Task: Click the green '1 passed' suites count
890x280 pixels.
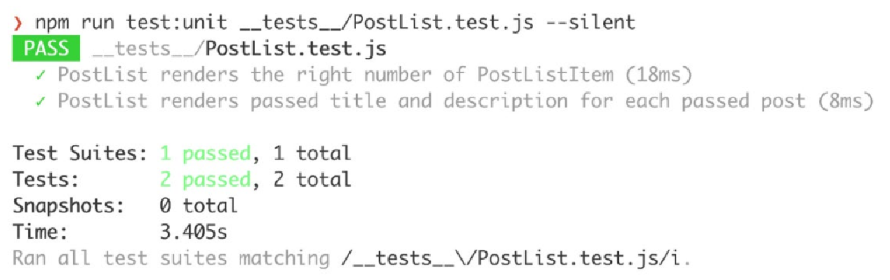Action: point(205,153)
